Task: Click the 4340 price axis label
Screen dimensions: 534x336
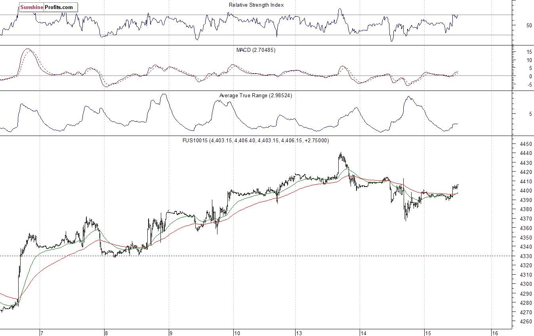Action: coord(526,247)
